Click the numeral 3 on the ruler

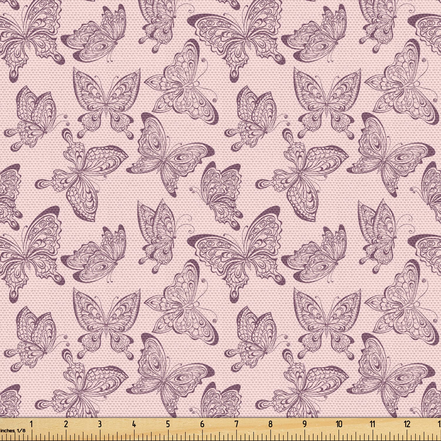point(100,424)
